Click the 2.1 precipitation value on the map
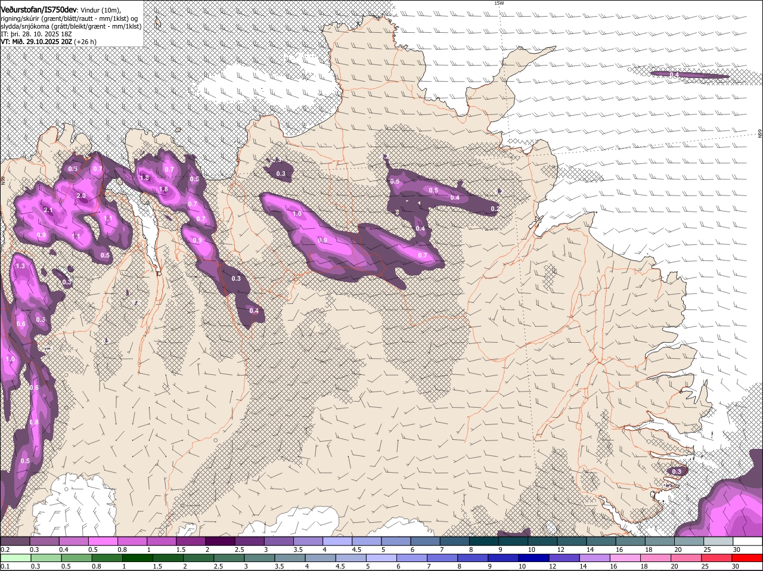 49,210
